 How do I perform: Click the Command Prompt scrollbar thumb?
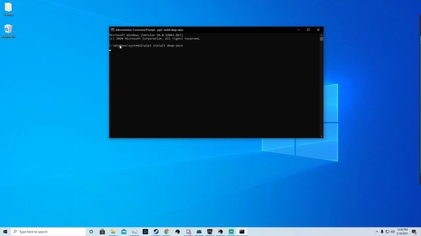click(x=322, y=39)
